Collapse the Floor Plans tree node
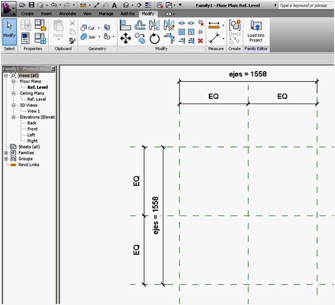Viewport: 335px width, 305px height. [14, 82]
